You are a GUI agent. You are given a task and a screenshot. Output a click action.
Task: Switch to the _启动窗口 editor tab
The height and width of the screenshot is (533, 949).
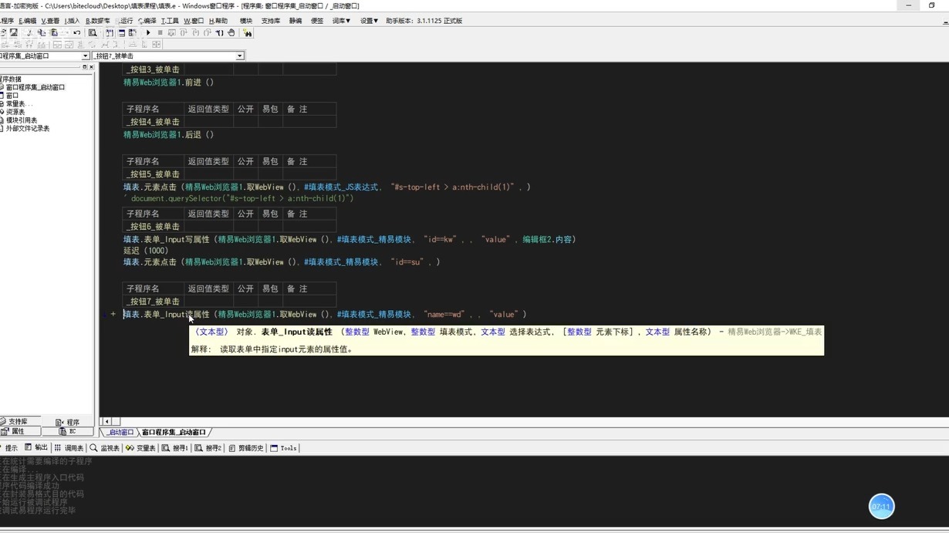pos(120,433)
